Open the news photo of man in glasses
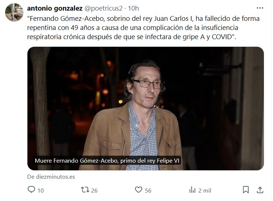Image resolution: width=273 pixels, height=201 pixels. tap(146, 109)
